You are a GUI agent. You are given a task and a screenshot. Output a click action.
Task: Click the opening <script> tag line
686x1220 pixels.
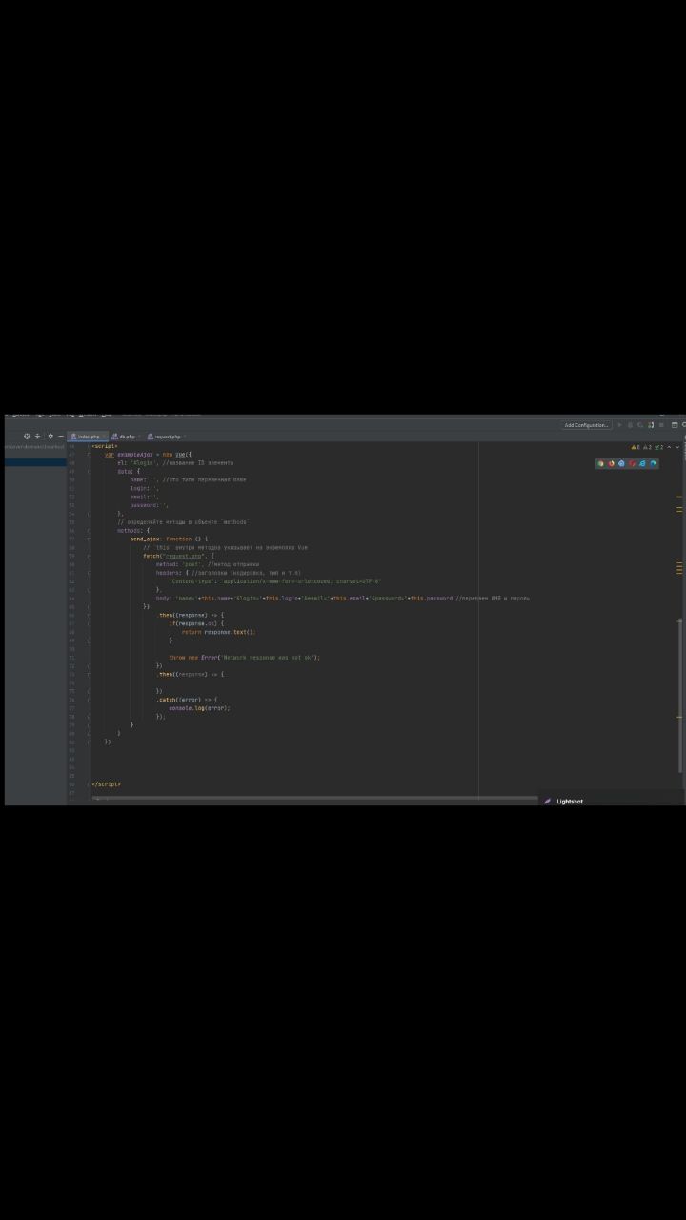tap(104, 446)
